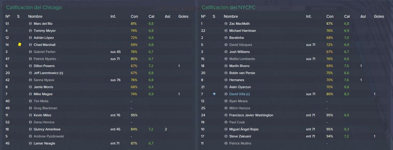Sort NYCFC table by Goles column
The image size is (393, 150).
coord(379,16)
